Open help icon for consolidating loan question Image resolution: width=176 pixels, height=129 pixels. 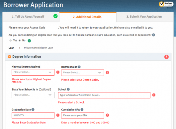[153, 35]
